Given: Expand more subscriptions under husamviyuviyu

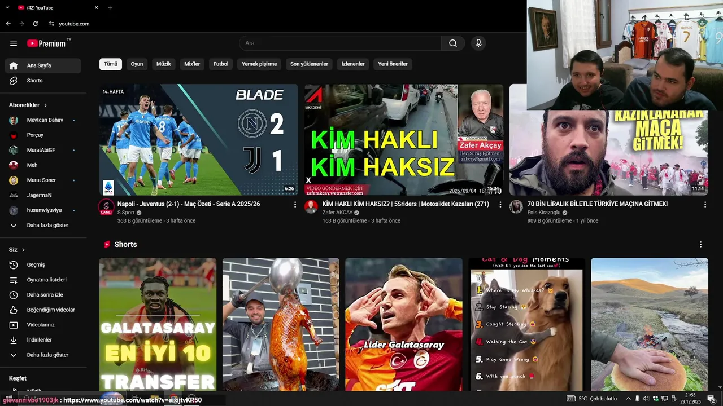Looking at the screenshot, I should click(43, 226).
